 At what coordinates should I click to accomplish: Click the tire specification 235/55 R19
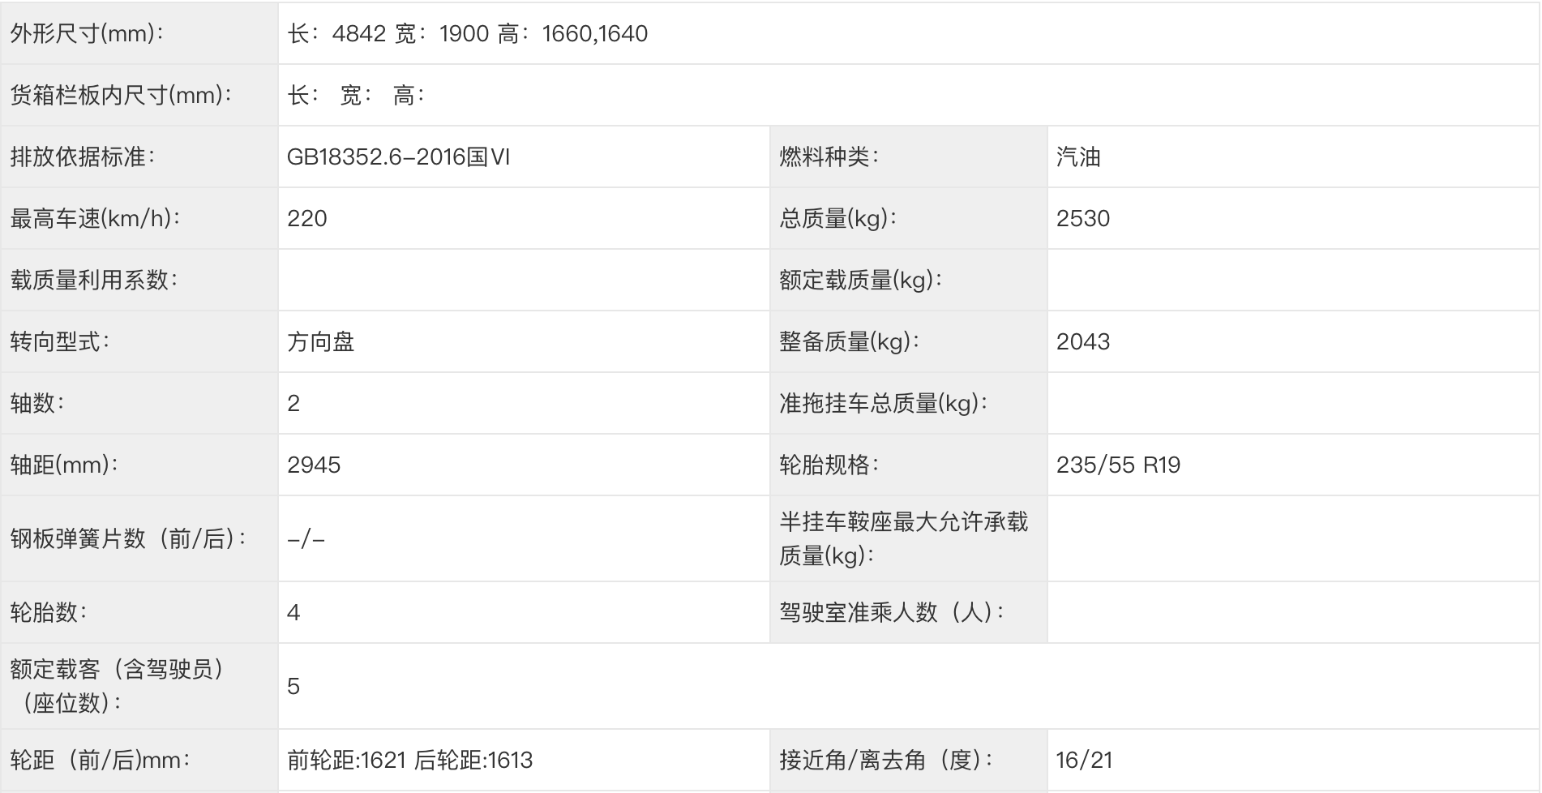pos(1118,465)
